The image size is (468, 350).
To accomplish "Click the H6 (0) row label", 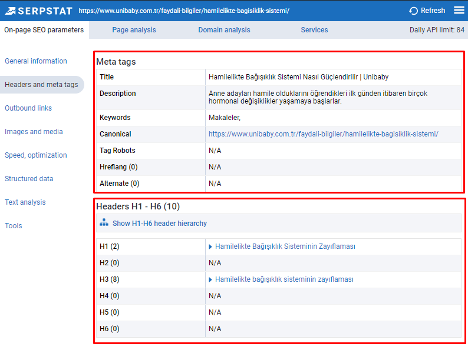I will tap(110, 329).
